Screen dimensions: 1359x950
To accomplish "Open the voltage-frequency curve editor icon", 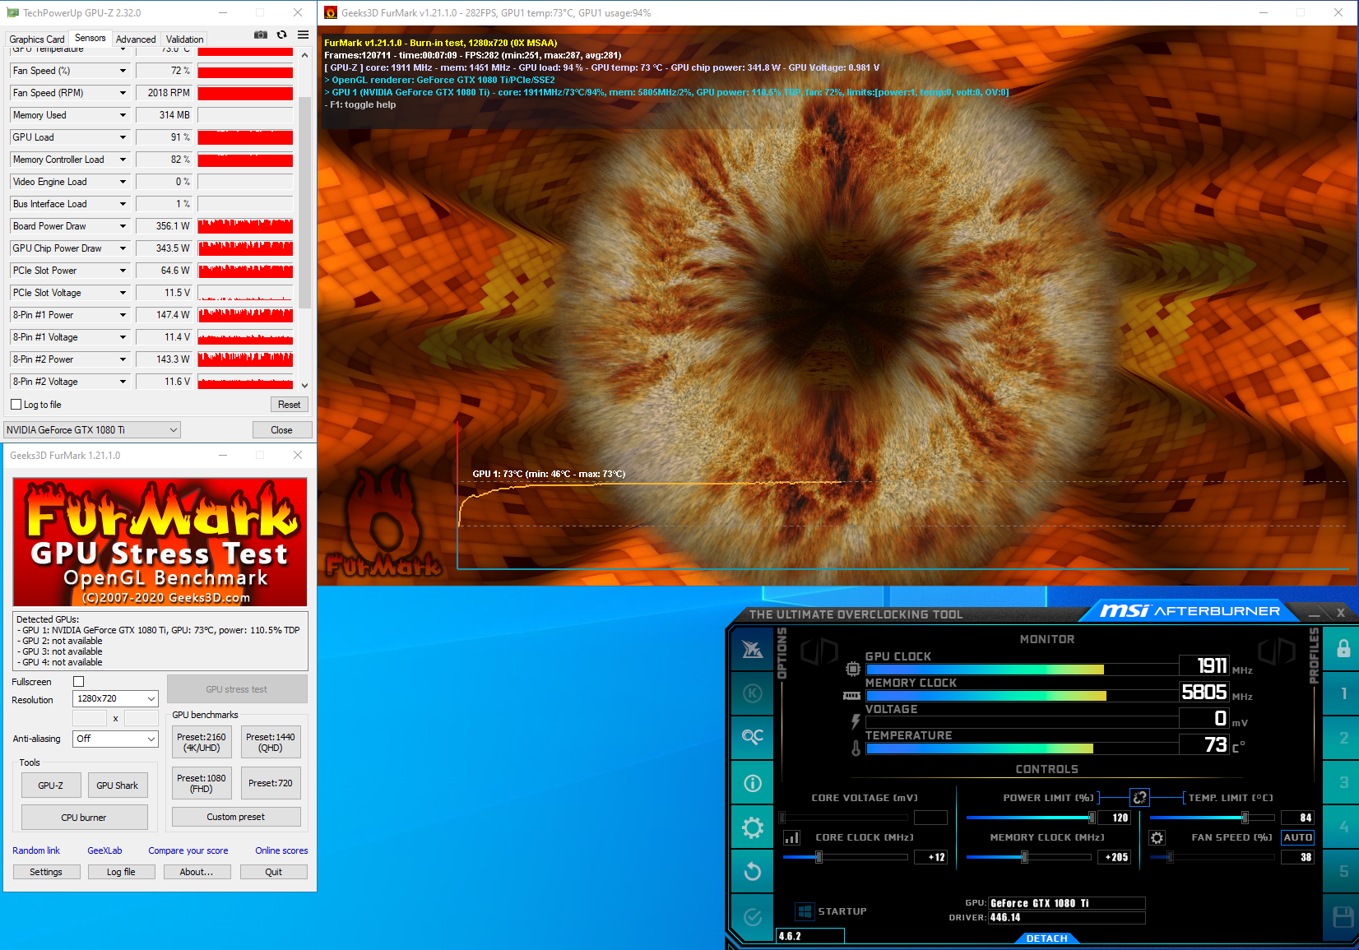I will point(792,837).
